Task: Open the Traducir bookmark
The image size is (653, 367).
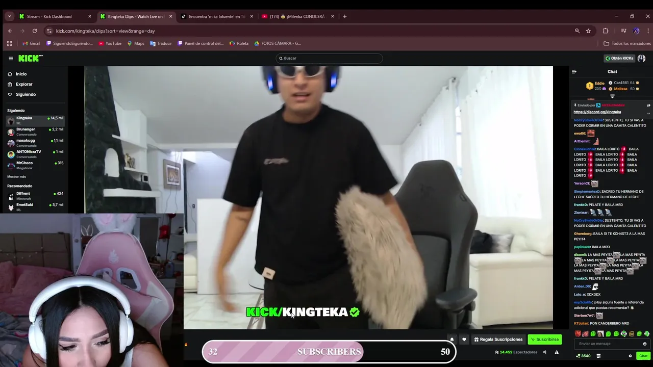Action: (161, 43)
